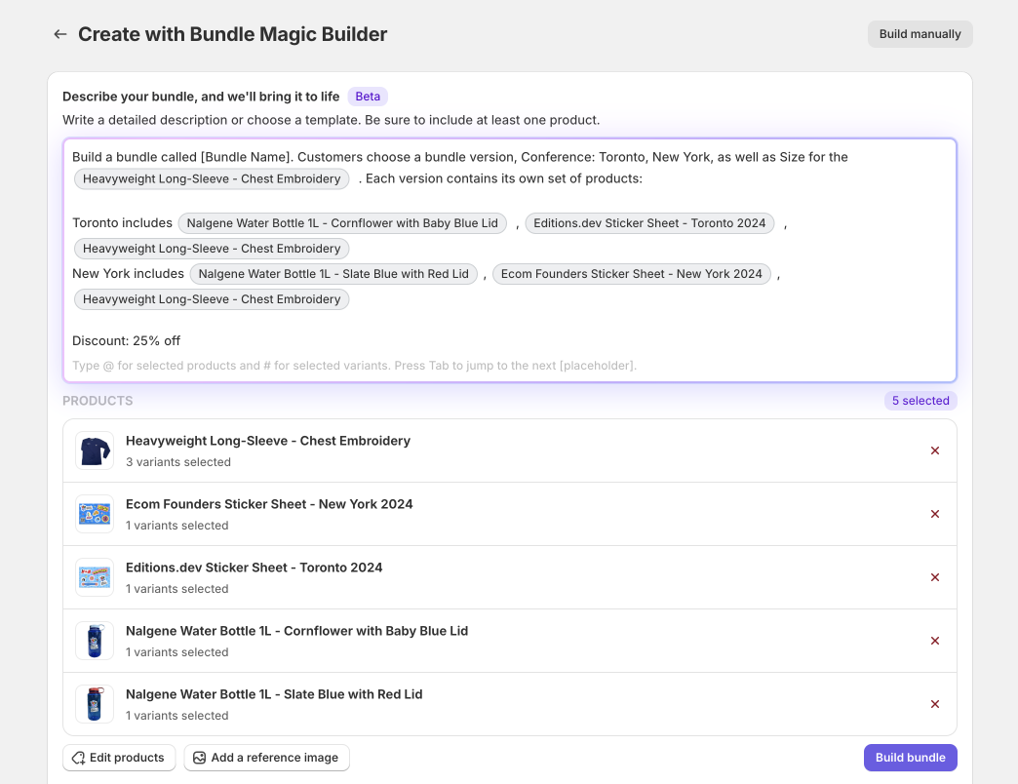Open the Heavyweight Long-Sleeve product thumbnail
The image size is (1018, 784).
tap(95, 451)
